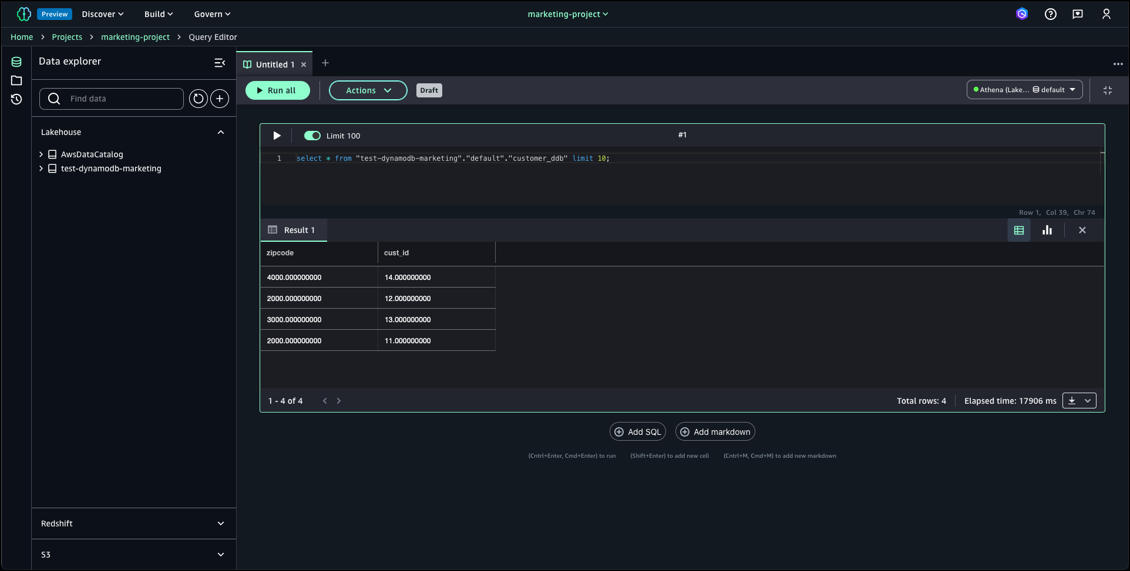
Task: Click the Total rows: 4 text
Action: (922, 401)
